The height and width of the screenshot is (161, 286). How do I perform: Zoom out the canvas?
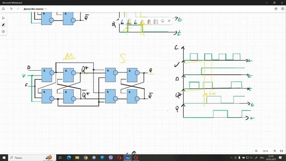(256, 151)
